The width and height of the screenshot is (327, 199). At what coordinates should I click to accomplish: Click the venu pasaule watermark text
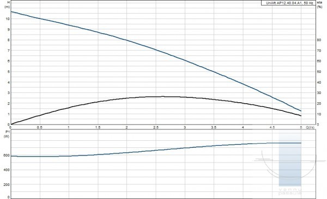click(x=290, y=192)
